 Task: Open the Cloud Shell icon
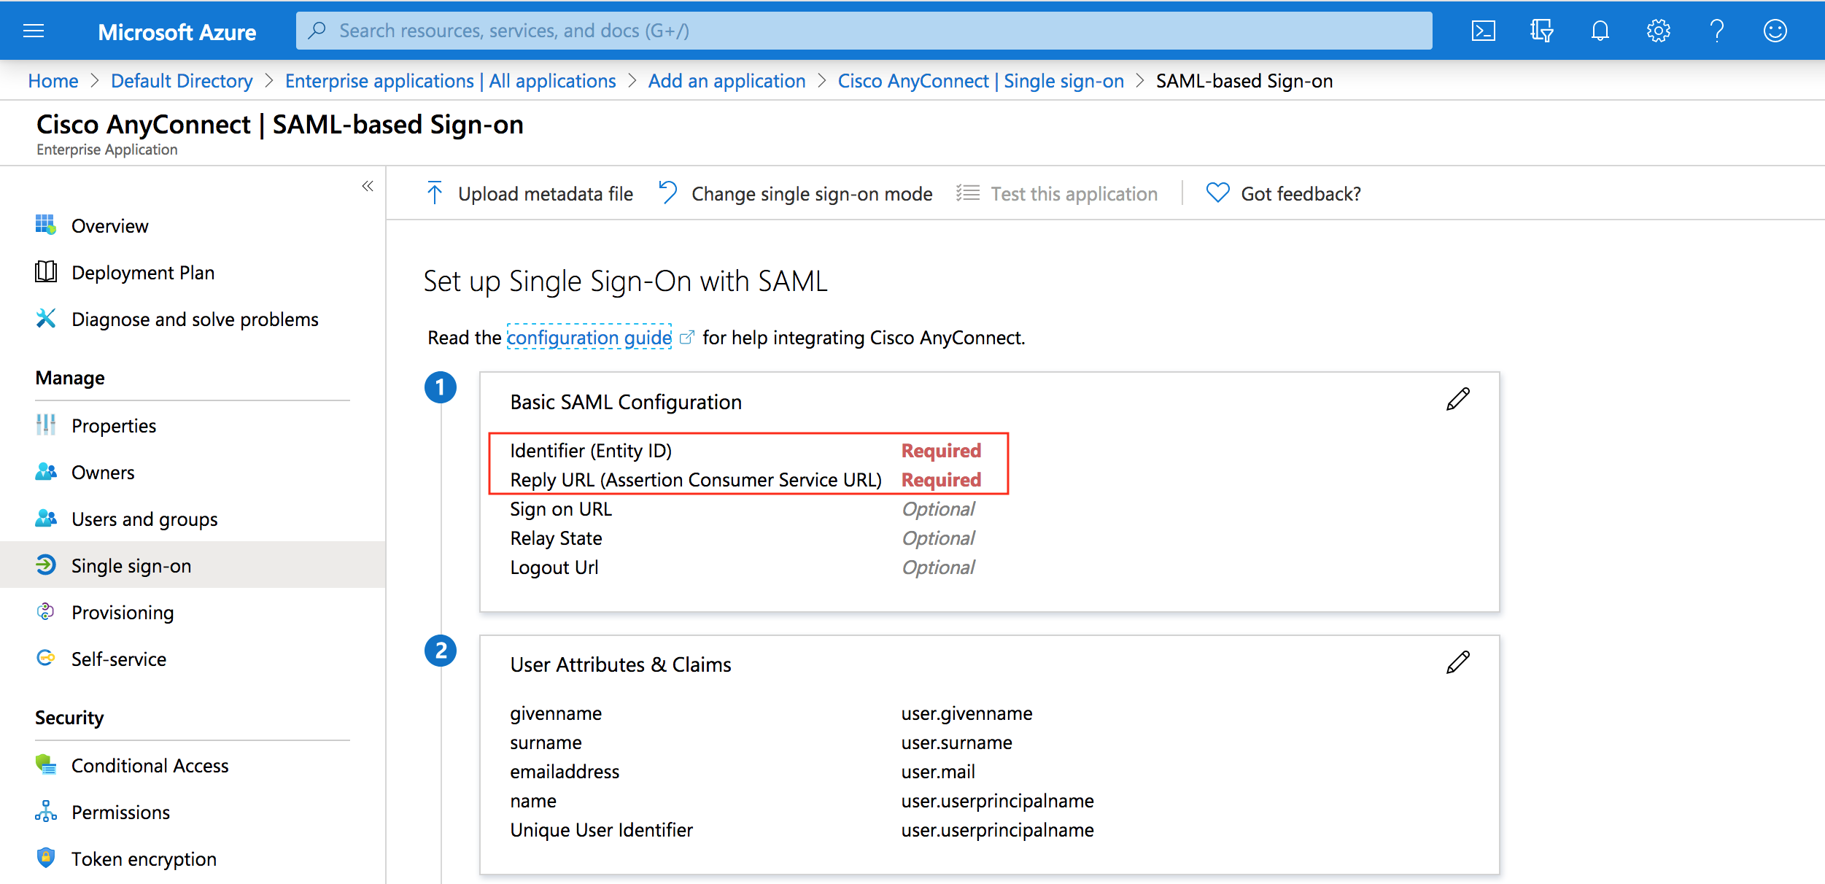click(1483, 31)
